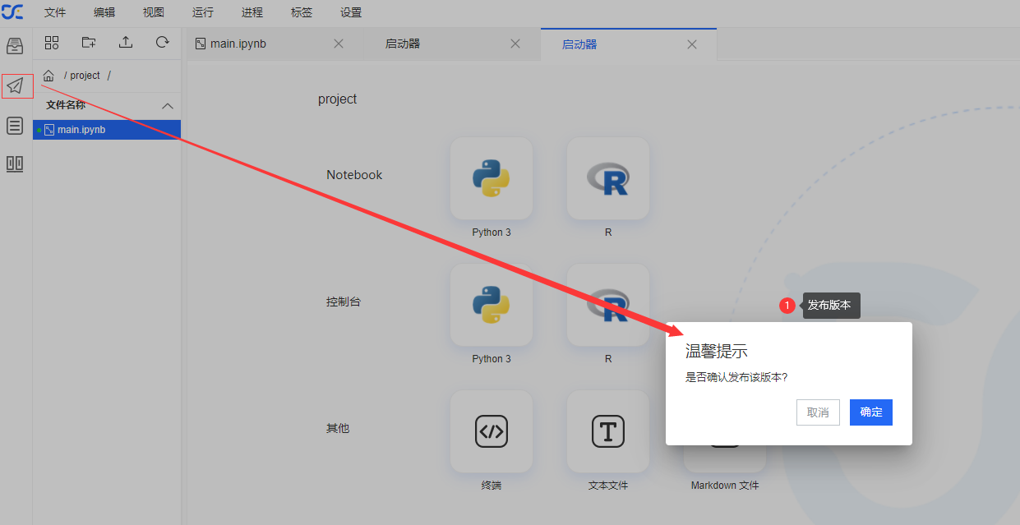Open a terminal from launcher

click(x=492, y=431)
